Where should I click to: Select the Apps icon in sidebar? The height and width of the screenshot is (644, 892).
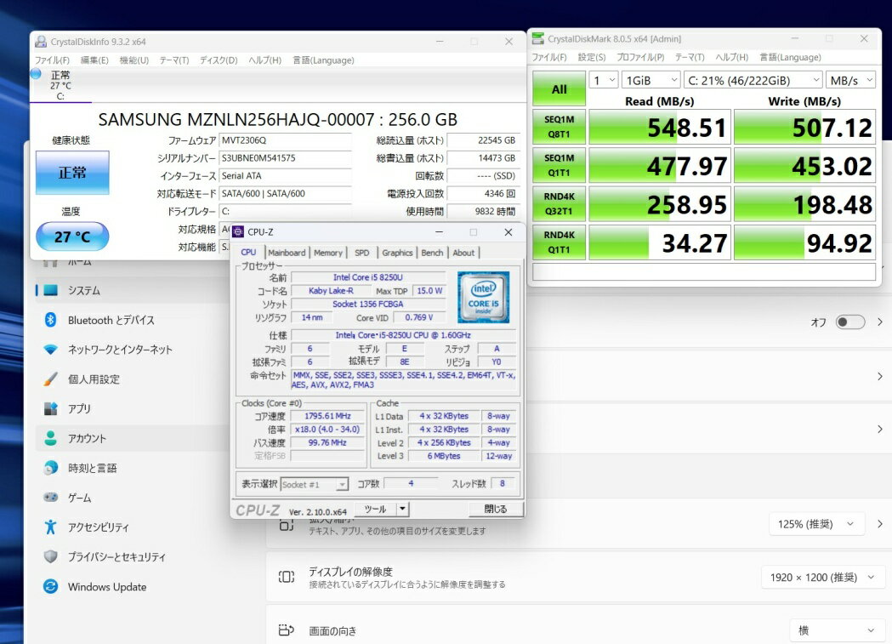point(50,409)
